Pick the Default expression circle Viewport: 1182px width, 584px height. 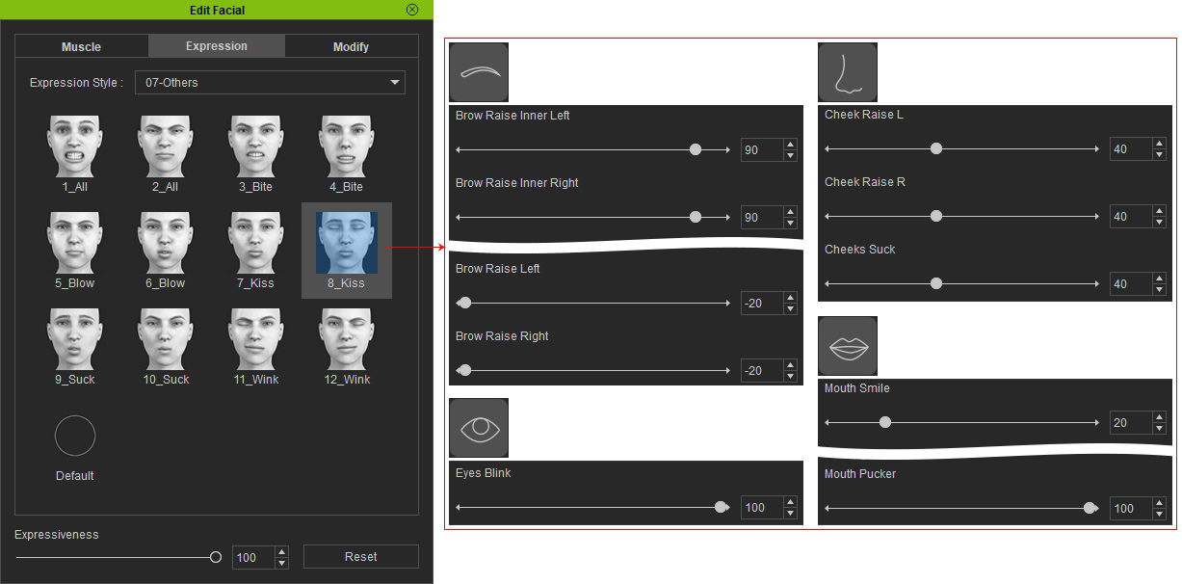pyautogui.click(x=75, y=436)
